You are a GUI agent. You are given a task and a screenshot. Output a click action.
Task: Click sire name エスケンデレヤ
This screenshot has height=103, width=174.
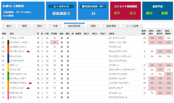[116, 88]
